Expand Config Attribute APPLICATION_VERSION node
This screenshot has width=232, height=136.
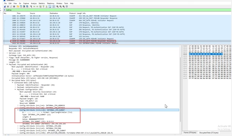coord(18,133)
